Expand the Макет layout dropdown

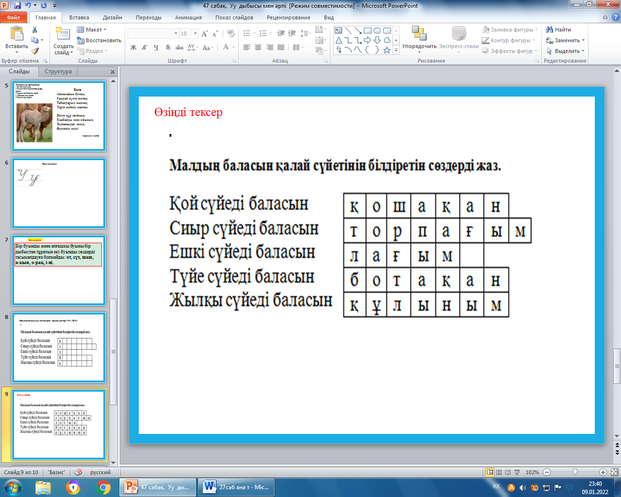(x=92, y=30)
